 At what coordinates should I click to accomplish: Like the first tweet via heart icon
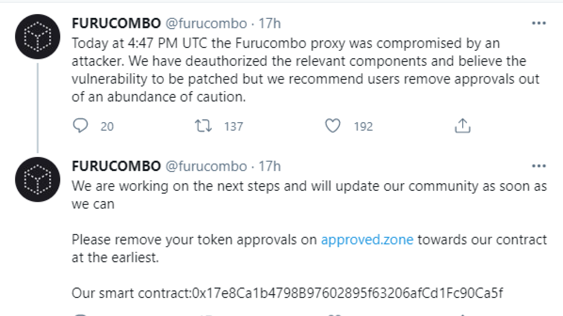click(333, 126)
